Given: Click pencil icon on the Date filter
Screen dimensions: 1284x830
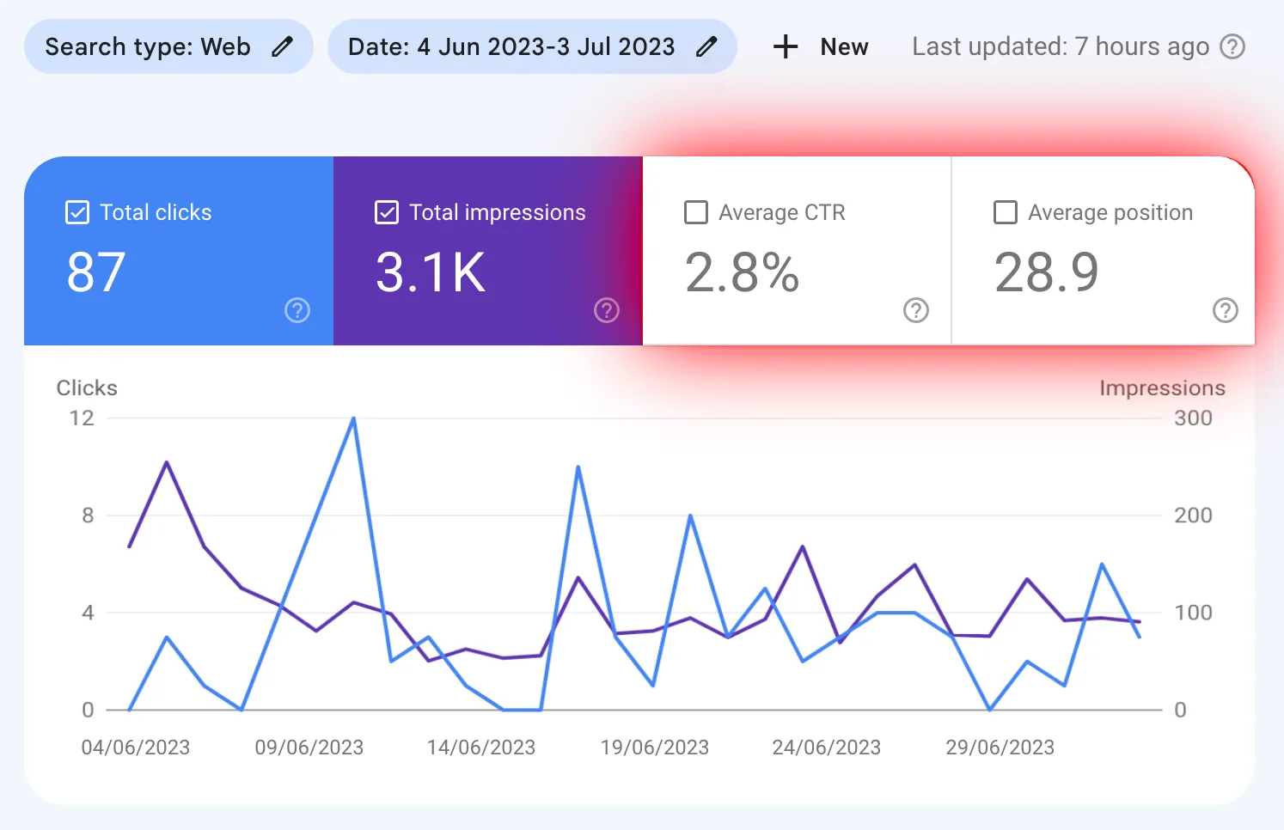Looking at the screenshot, I should (x=706, y=46).
